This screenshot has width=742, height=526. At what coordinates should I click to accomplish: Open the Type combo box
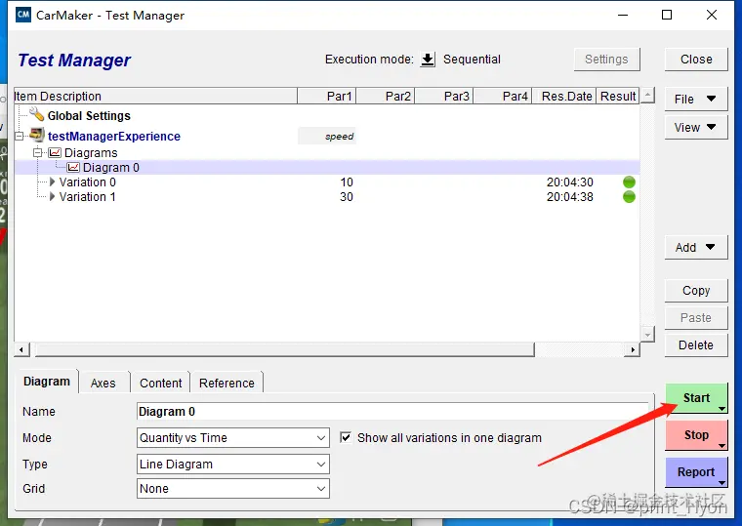(232, 465)
